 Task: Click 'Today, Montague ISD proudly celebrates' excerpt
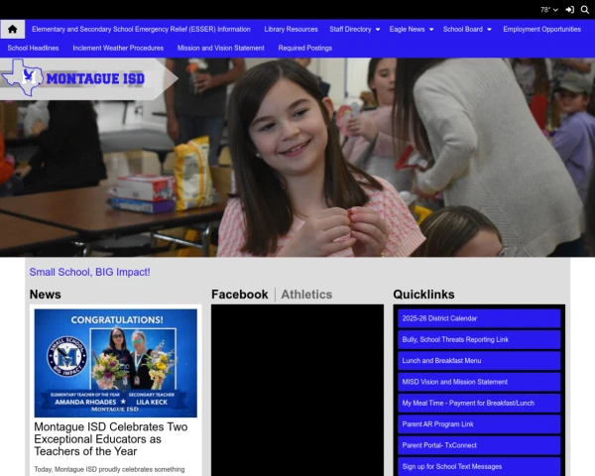[x=109, y=469]
